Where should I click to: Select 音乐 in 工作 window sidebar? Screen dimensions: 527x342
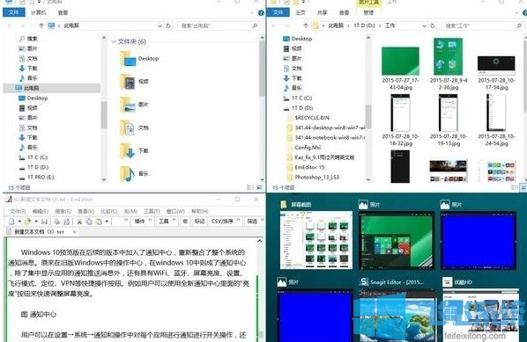click(x=292, y=88)
